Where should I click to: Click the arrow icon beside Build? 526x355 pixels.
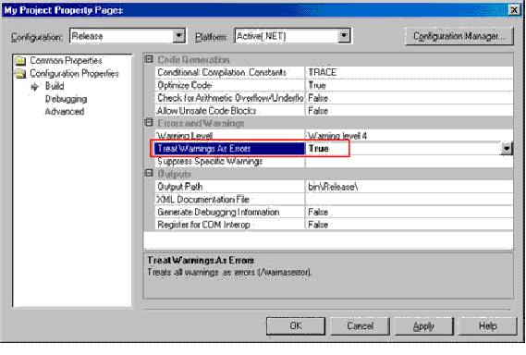click(x=34, y=87)
